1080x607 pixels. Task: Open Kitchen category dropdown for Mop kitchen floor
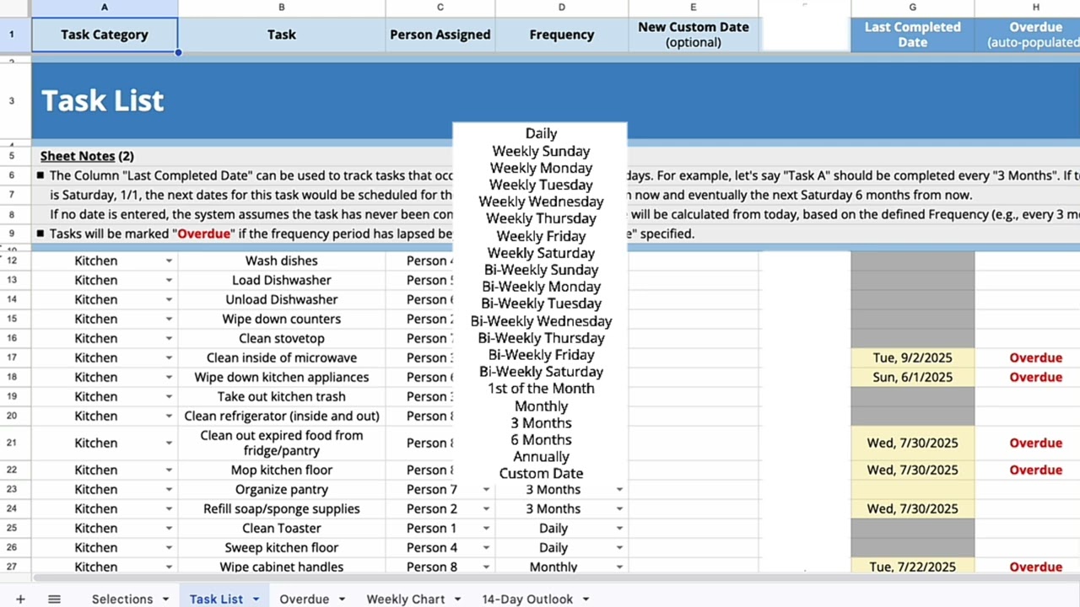click(x=169, y=470)
